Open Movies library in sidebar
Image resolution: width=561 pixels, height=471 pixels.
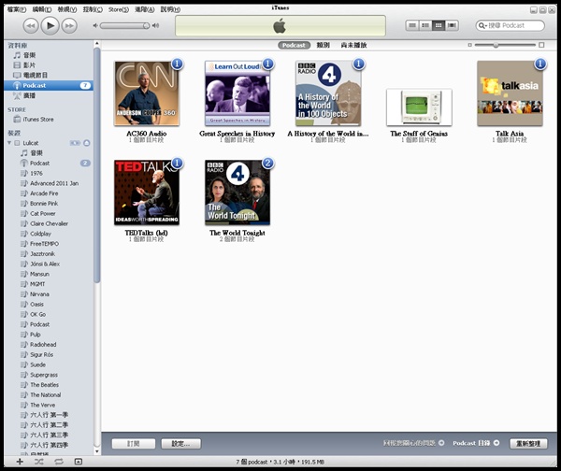(49, 65)
